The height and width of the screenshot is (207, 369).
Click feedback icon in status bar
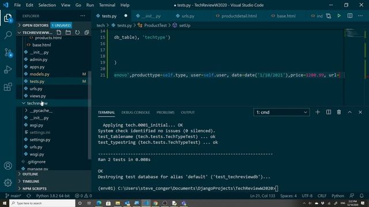(x=352, y=195)
